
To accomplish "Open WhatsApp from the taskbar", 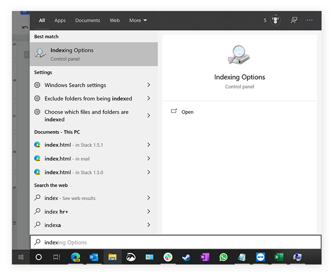I will (224, 257).
